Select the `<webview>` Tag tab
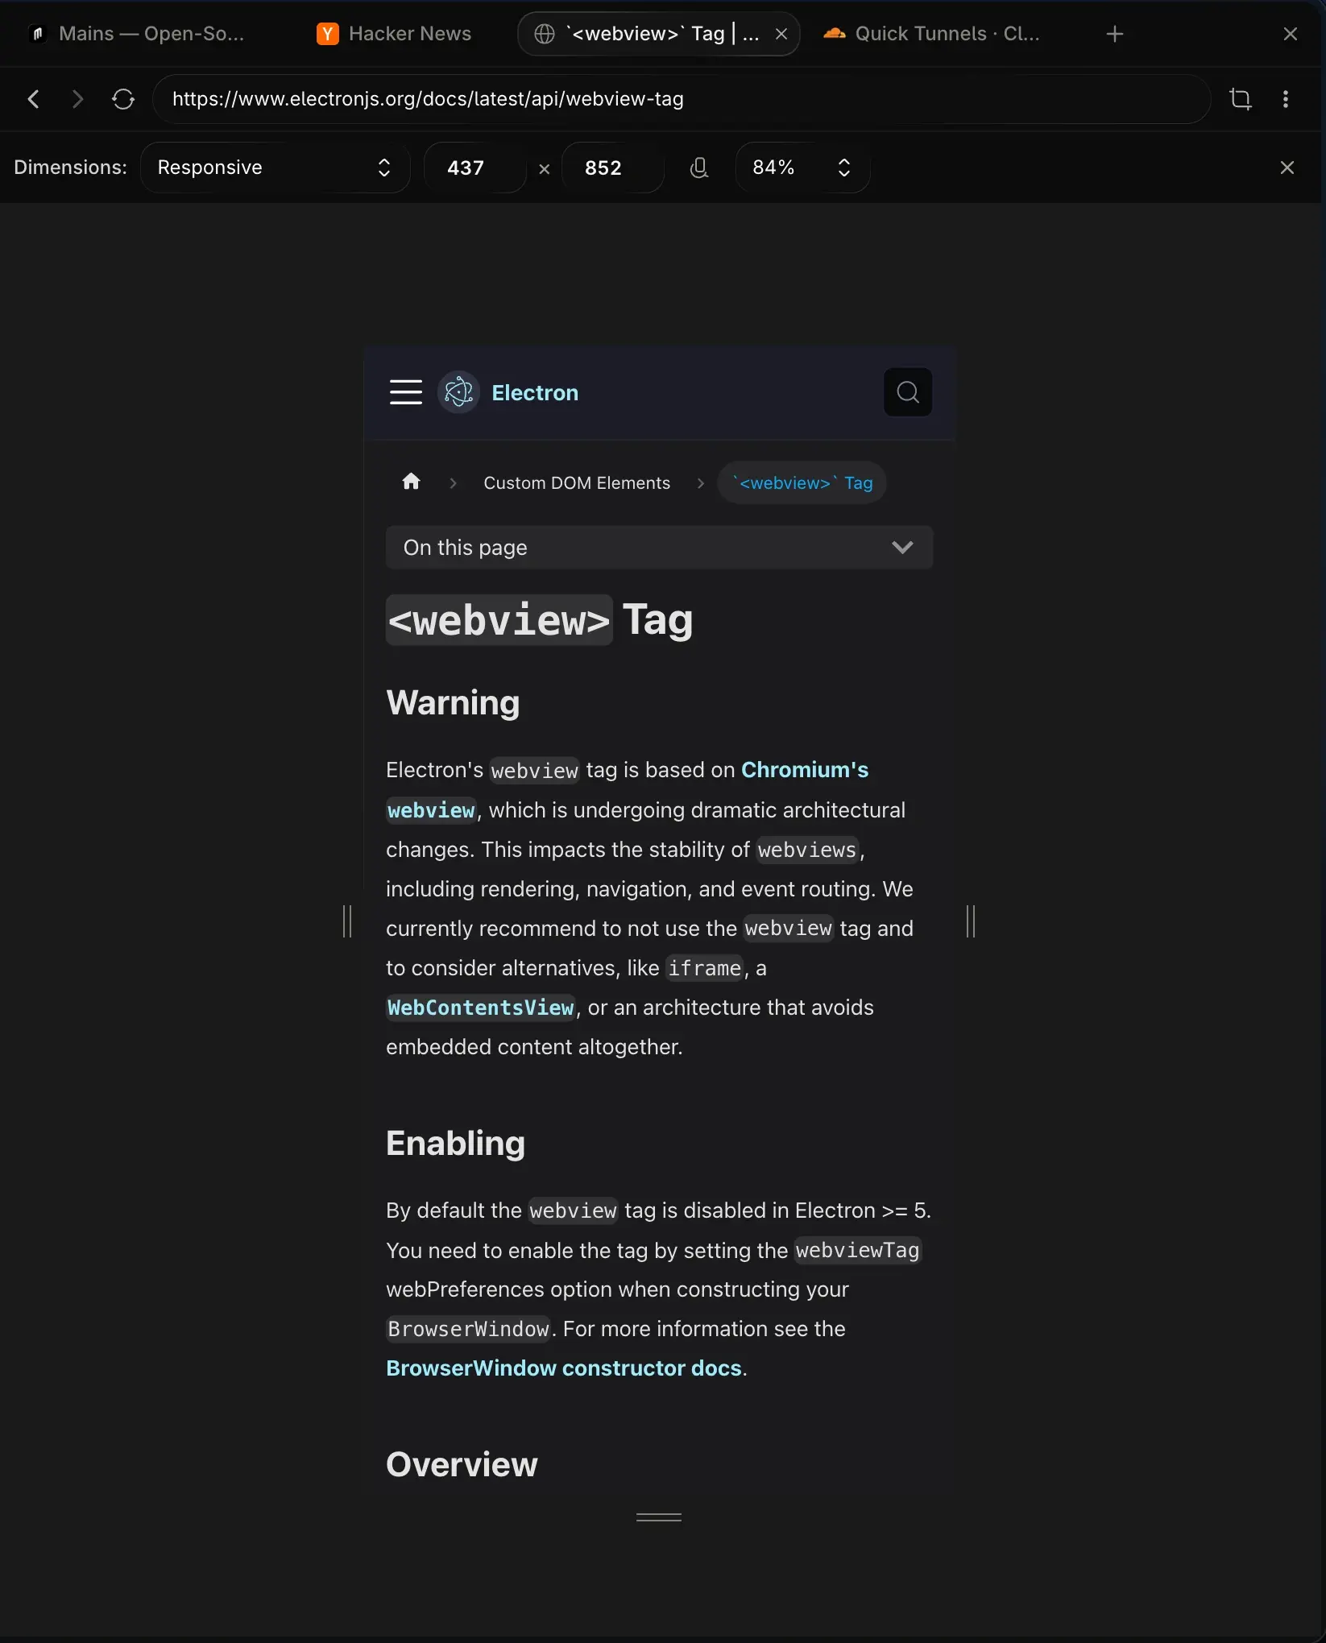The image size is (1326, 1643). click(x=658, y=34)
